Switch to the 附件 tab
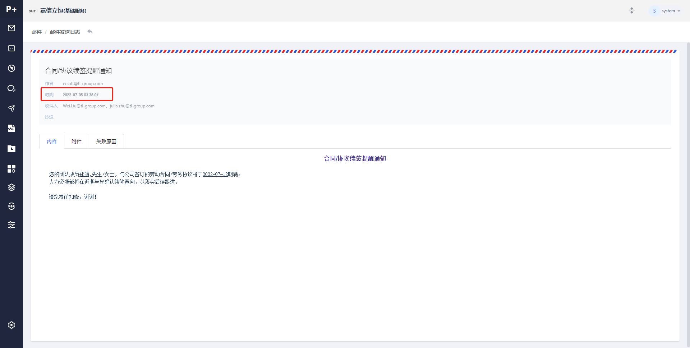 [77, 141]
